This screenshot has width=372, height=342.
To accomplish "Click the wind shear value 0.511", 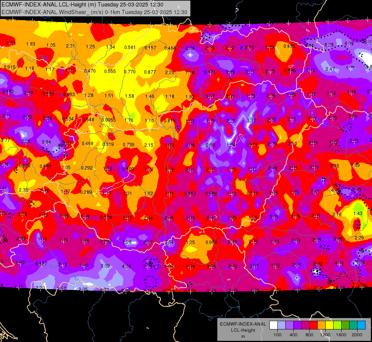I will pyautogui.click(x=252, y=193).
